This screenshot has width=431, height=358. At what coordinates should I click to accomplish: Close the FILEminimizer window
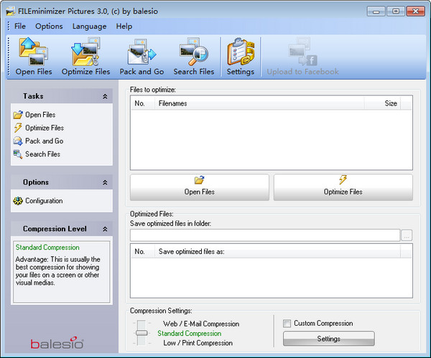click(x=416, y=11)
